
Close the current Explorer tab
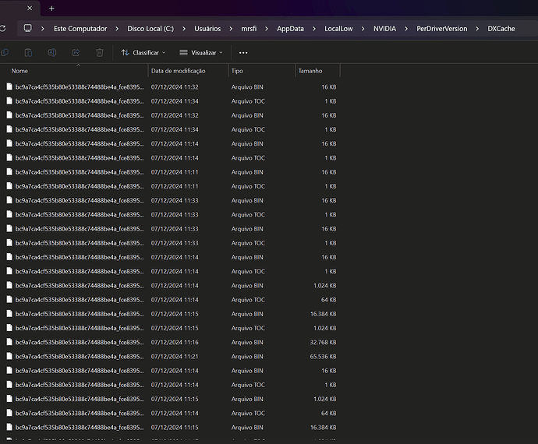pos(30,9)
